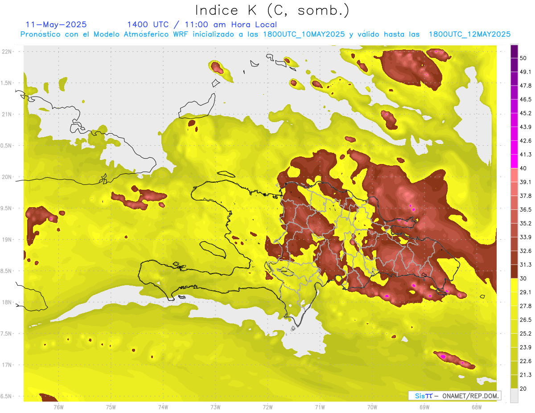Pick the dark brown swatch between 30 and 31.3
This screenshot has width=535, height=413.
[514, 271]
